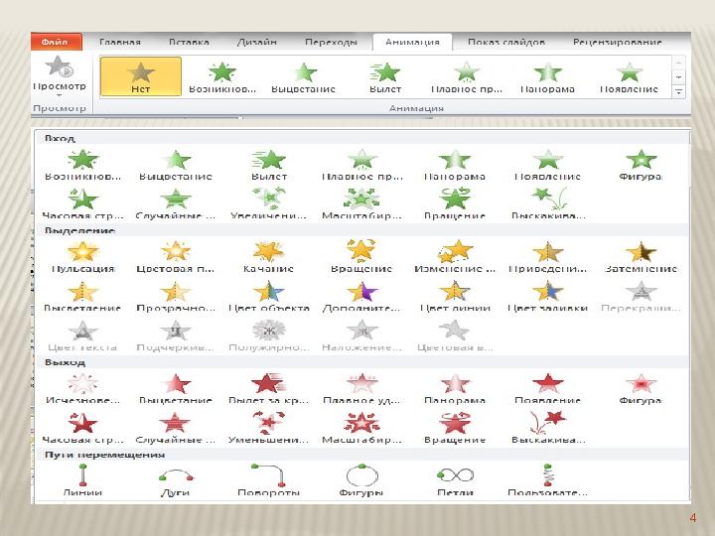Select Изменение размера emphasis effect
The width and height of the screenshot is (715, 536).
pyautogui.click(x=455, y=257)
